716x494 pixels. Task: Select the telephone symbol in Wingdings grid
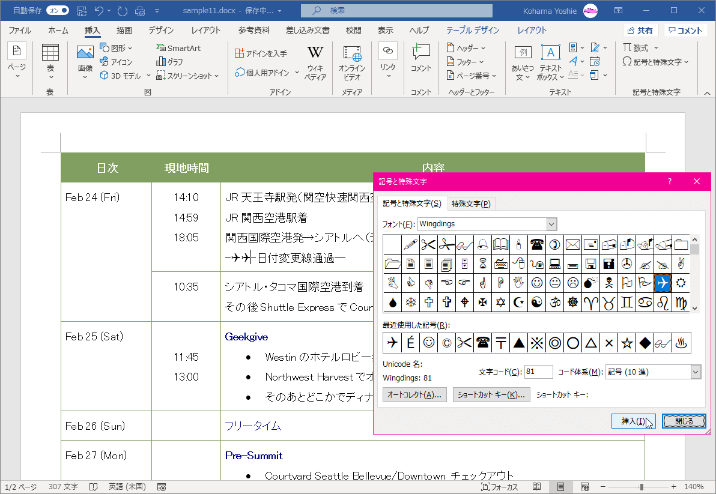[x=536, y=244]
